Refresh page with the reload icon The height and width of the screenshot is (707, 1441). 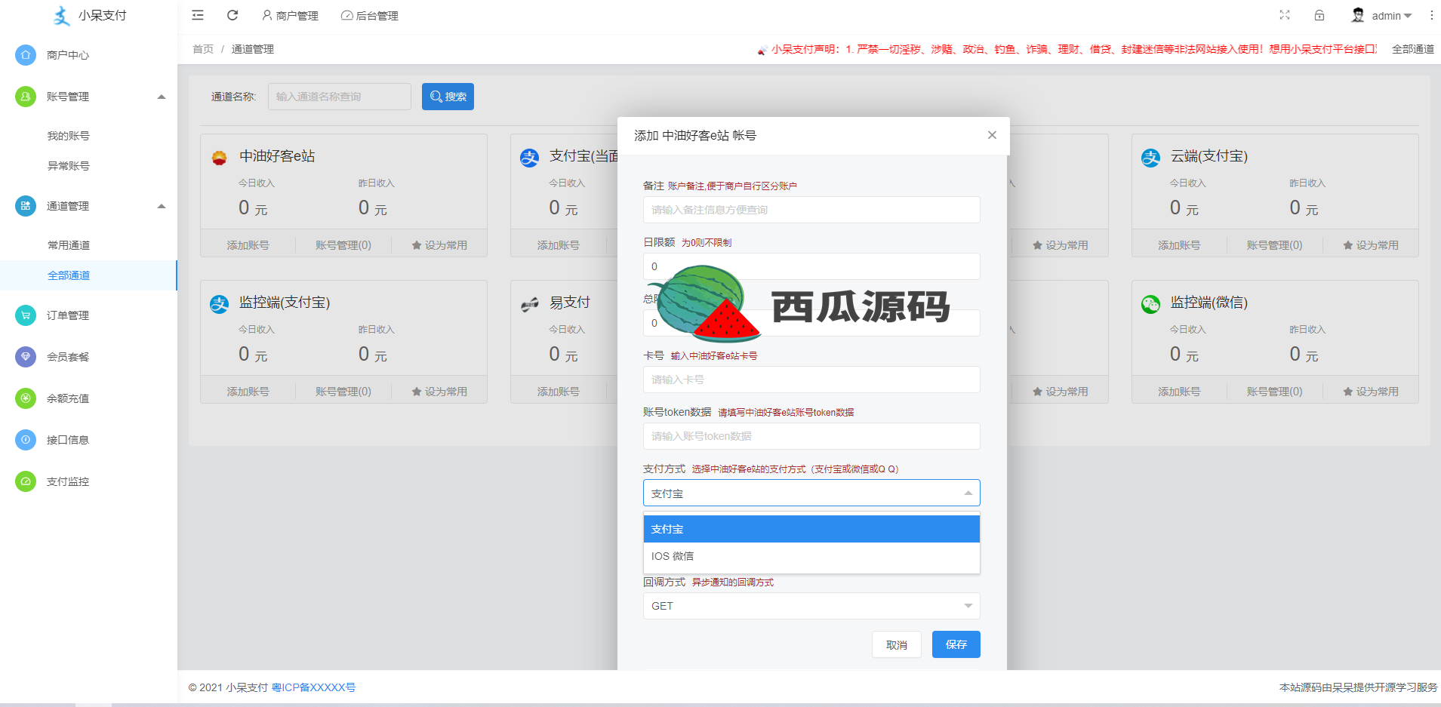232,15
